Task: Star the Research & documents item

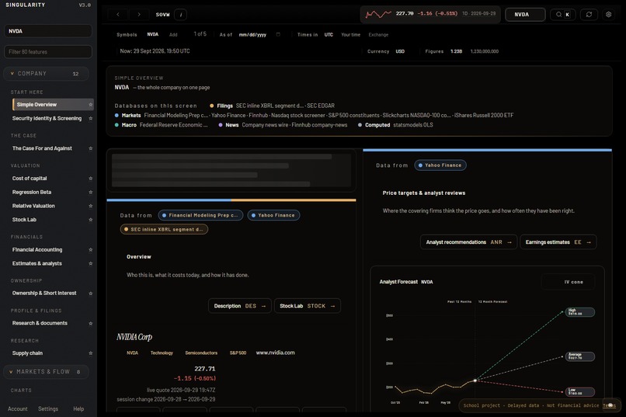Action: coord(91,323)
